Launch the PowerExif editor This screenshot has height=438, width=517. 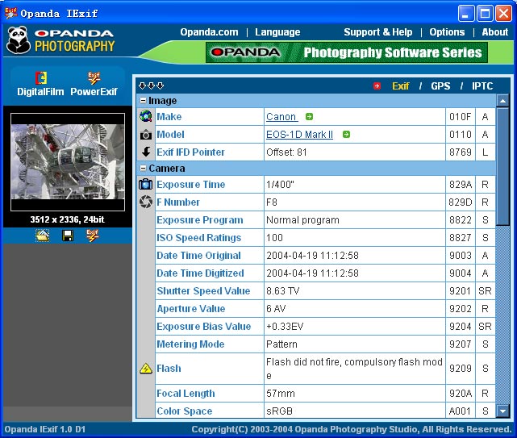[94, 84]
